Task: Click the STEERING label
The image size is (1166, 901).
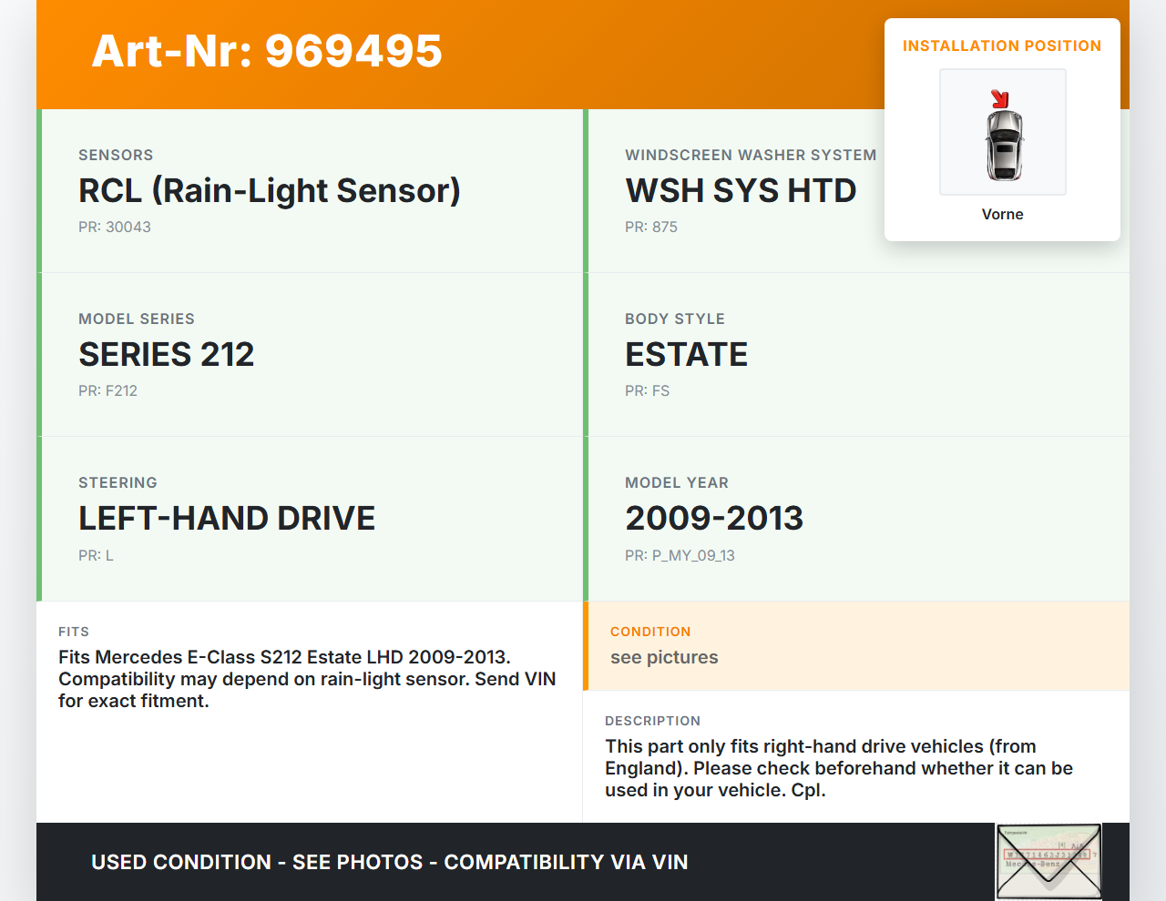Action: [118, 482]
